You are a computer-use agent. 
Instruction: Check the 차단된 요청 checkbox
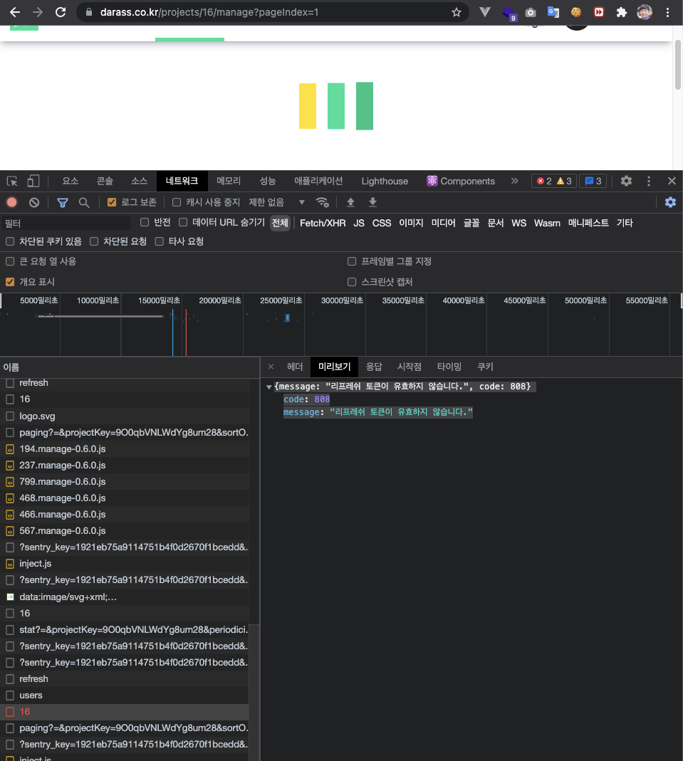click(x=94, y=241)
